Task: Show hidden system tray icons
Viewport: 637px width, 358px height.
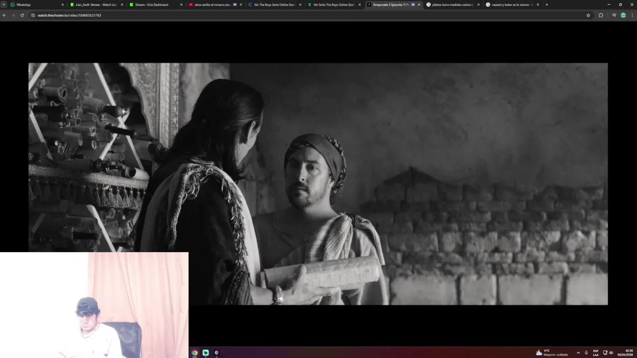Action: [578, 353]
